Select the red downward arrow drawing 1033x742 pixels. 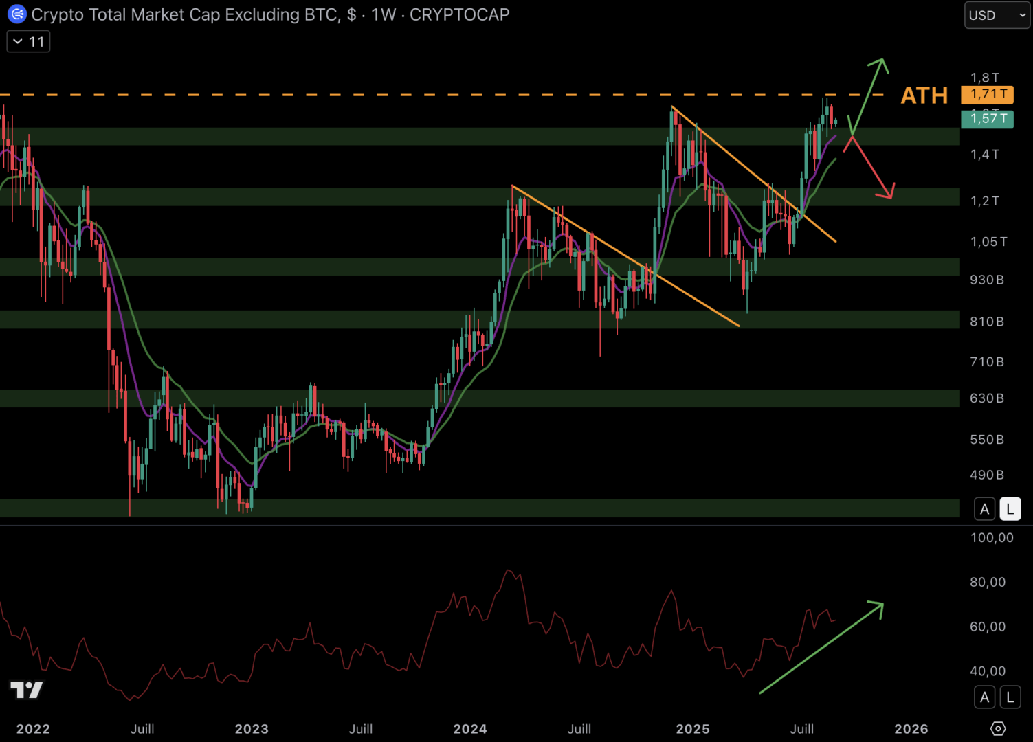(873, 169)
